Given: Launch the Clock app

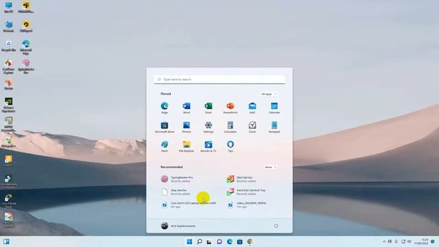Looking at the screenshot, I should 252,127.
